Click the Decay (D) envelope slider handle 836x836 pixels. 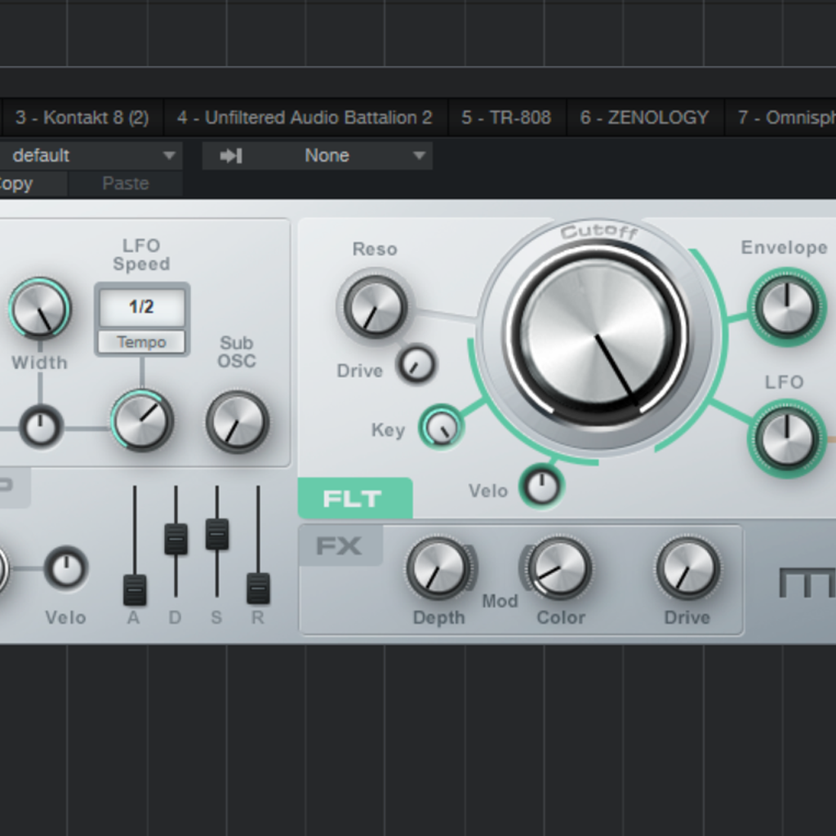click(176, 539)
